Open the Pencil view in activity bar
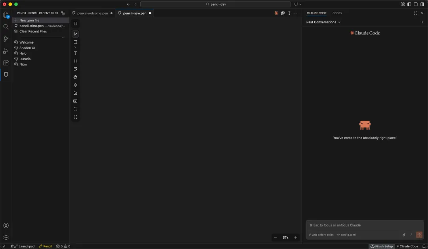The width and height of the screenshot is (428, 249). [x=6, y=75]
